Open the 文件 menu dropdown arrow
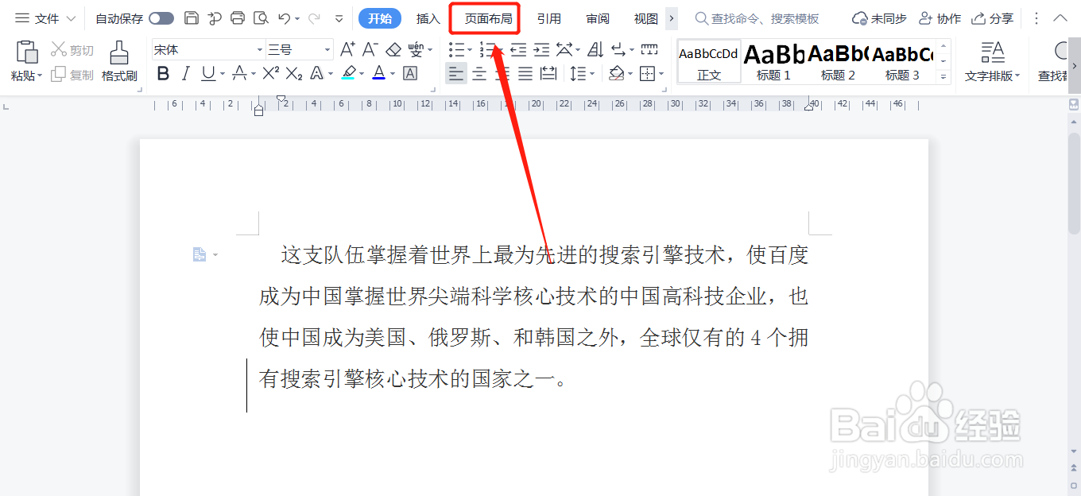The height and width of the screenshot is (496, 1081). click(71, 18)
